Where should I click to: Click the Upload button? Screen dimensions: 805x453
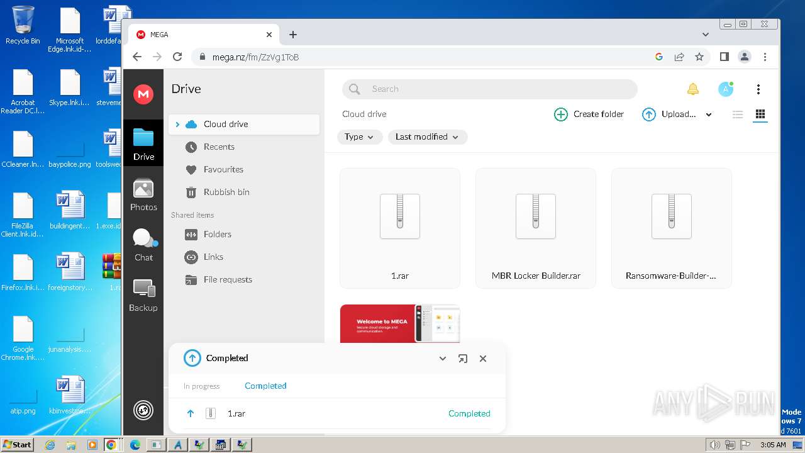669,114
